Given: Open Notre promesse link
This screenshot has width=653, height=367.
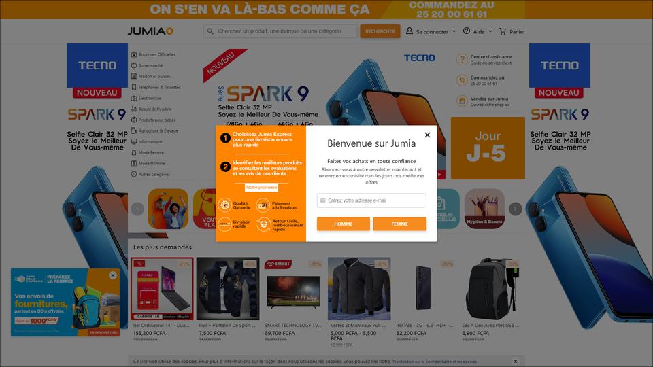Looking at the screenshot, I should (x=261, y=188).
